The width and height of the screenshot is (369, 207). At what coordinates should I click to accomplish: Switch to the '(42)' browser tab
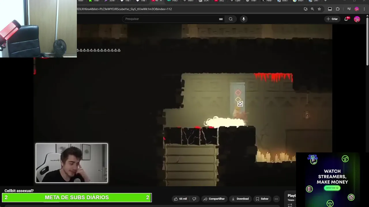tap(219, 1)
